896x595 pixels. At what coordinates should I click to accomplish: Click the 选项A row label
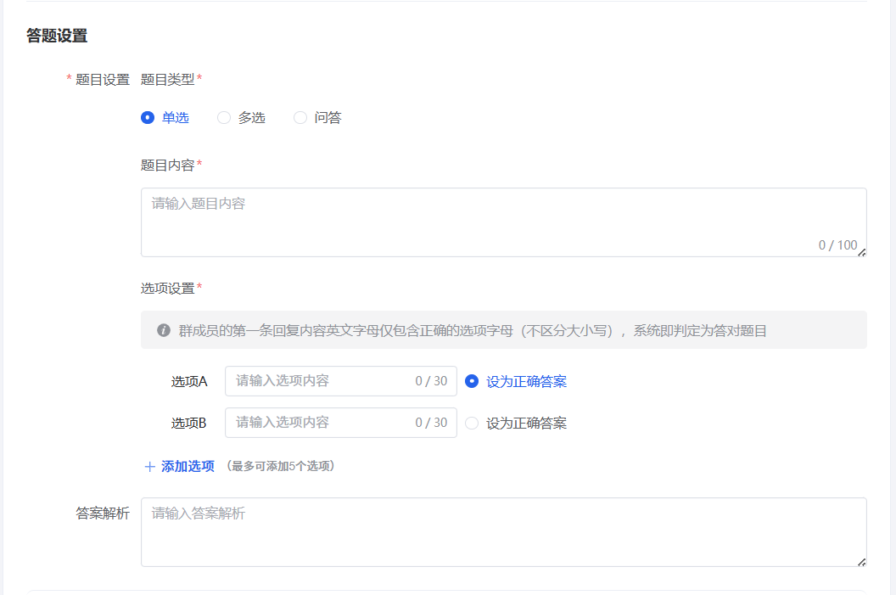188,381
